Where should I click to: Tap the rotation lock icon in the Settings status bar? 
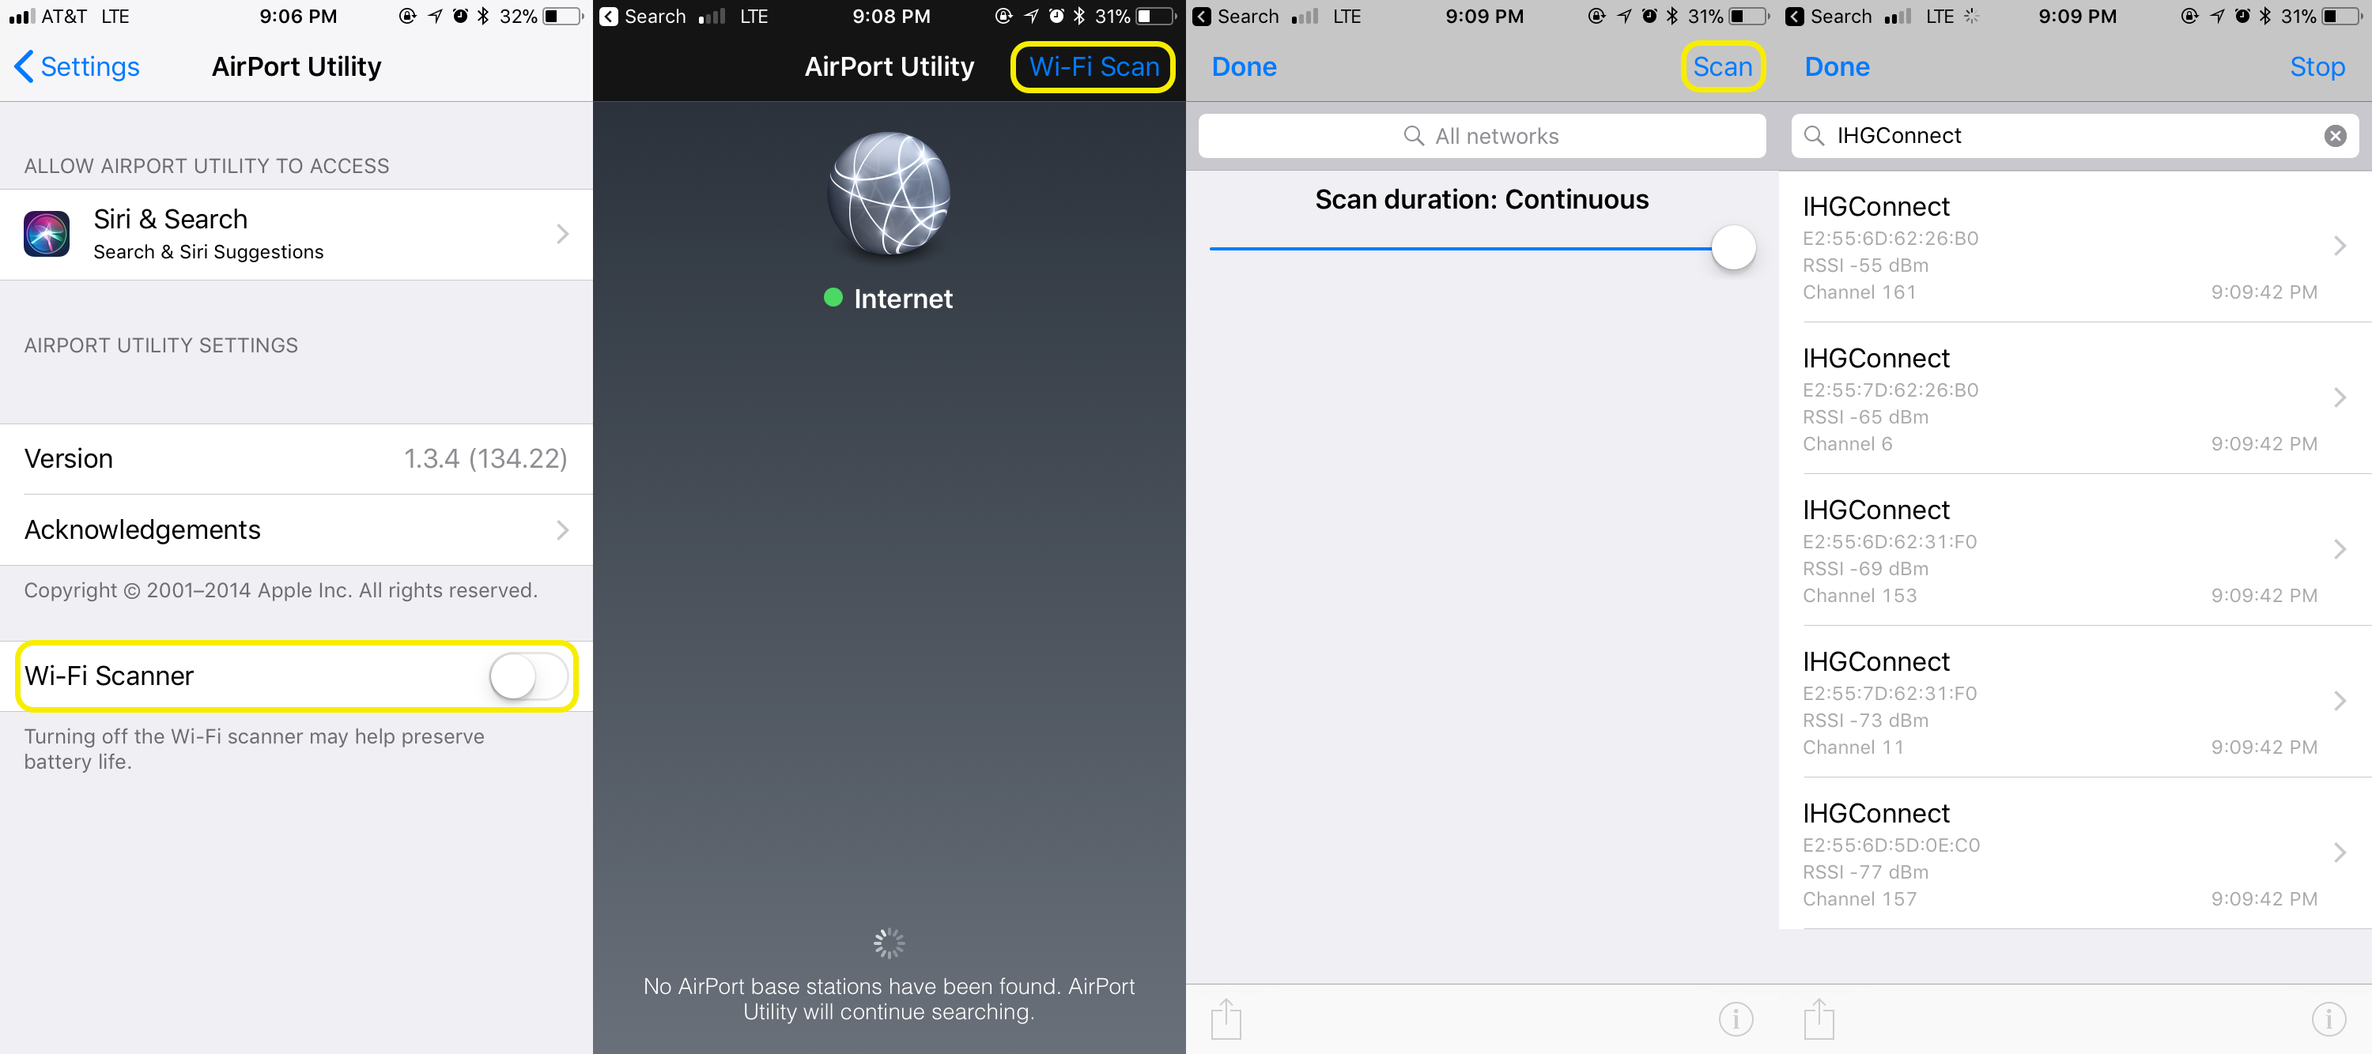(408, 17)
